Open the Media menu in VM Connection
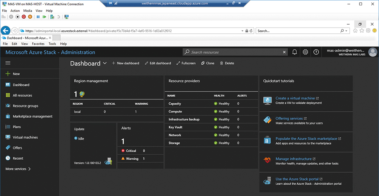Screen dimensions: 379x196 click(x=28, y=11)
